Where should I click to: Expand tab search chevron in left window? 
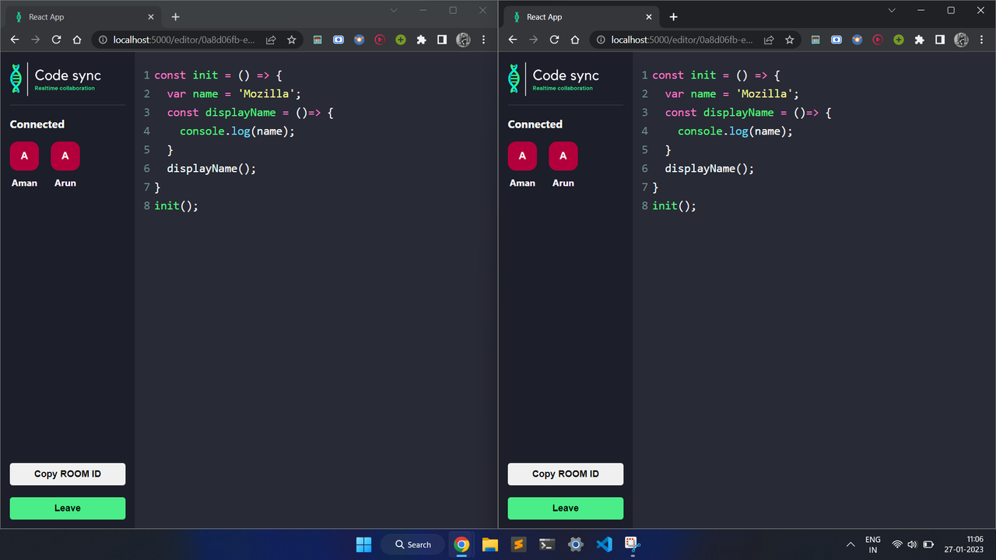394,11
